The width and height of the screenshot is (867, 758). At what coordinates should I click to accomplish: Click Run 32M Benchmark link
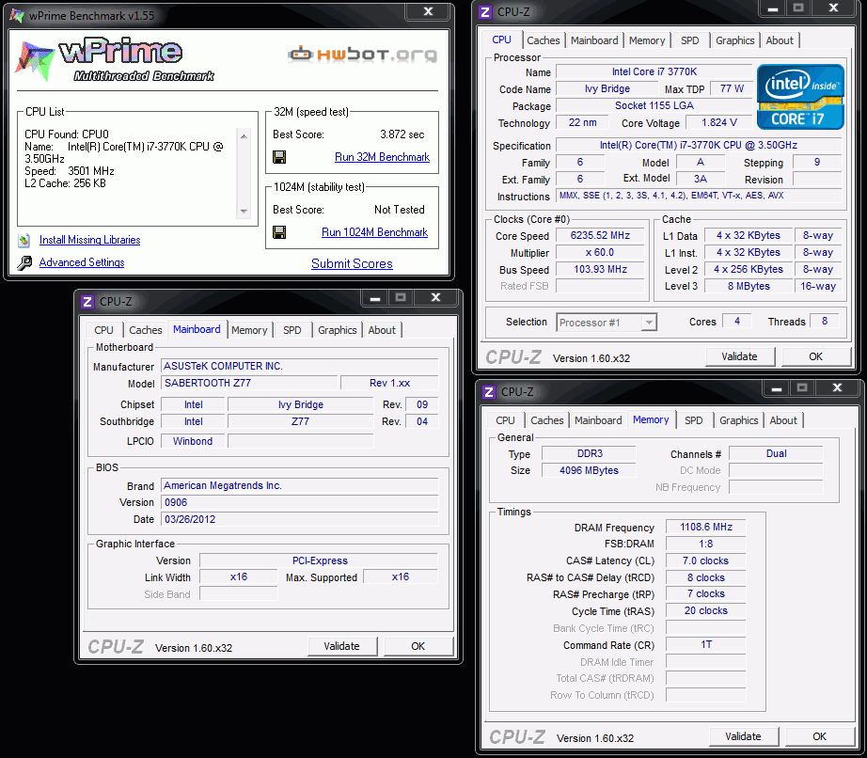pos(382,157)
